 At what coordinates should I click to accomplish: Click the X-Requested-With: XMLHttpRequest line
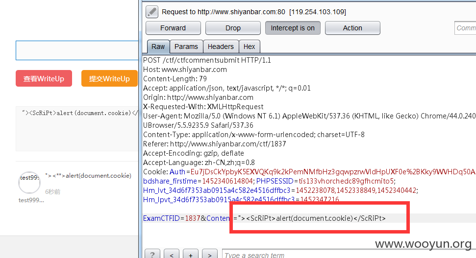click(203, 107)
